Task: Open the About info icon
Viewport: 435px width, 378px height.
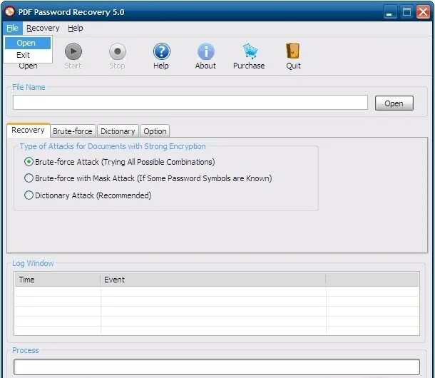Action: tap(206, 51)
